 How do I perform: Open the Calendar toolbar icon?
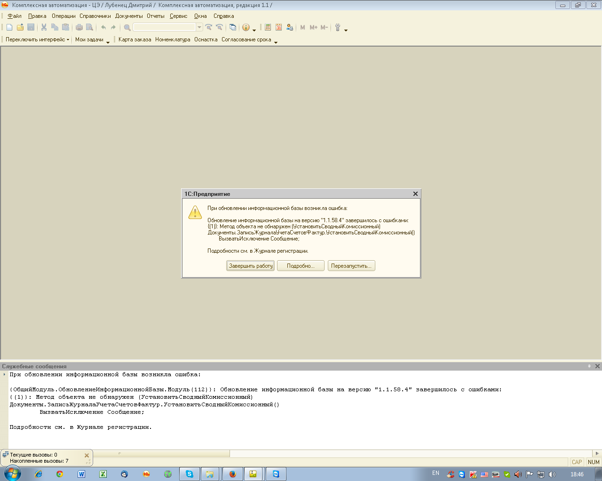(279, 28)
